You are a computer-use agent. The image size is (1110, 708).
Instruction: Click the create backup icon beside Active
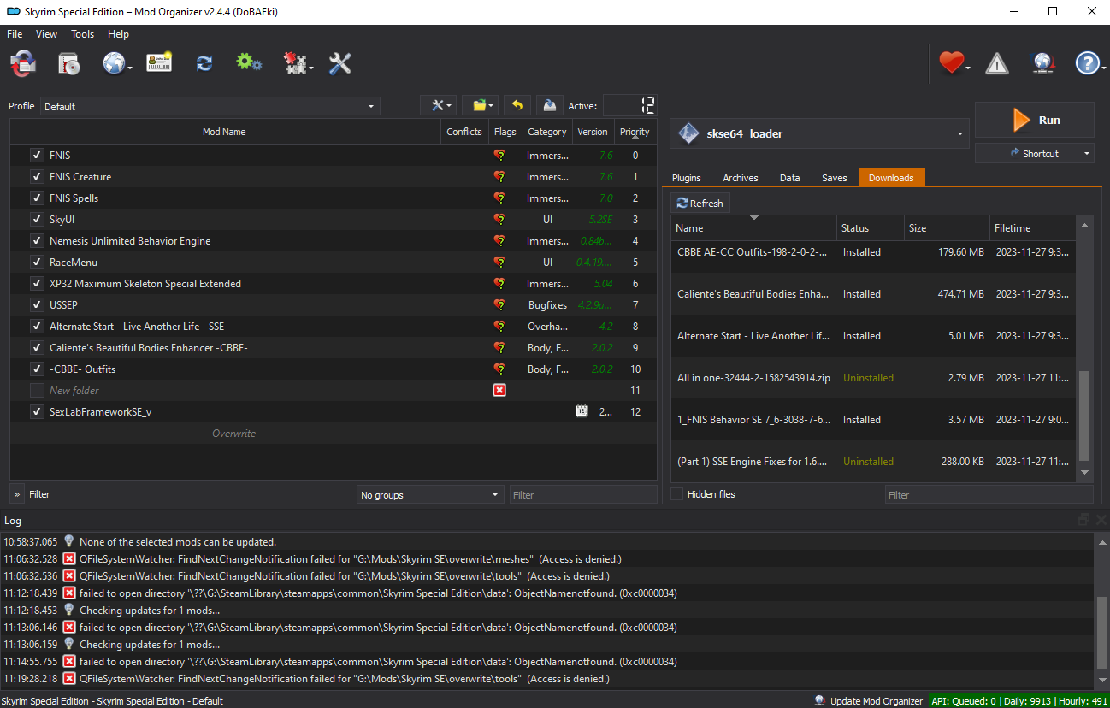pyautogui.click(x=550, y=105)
